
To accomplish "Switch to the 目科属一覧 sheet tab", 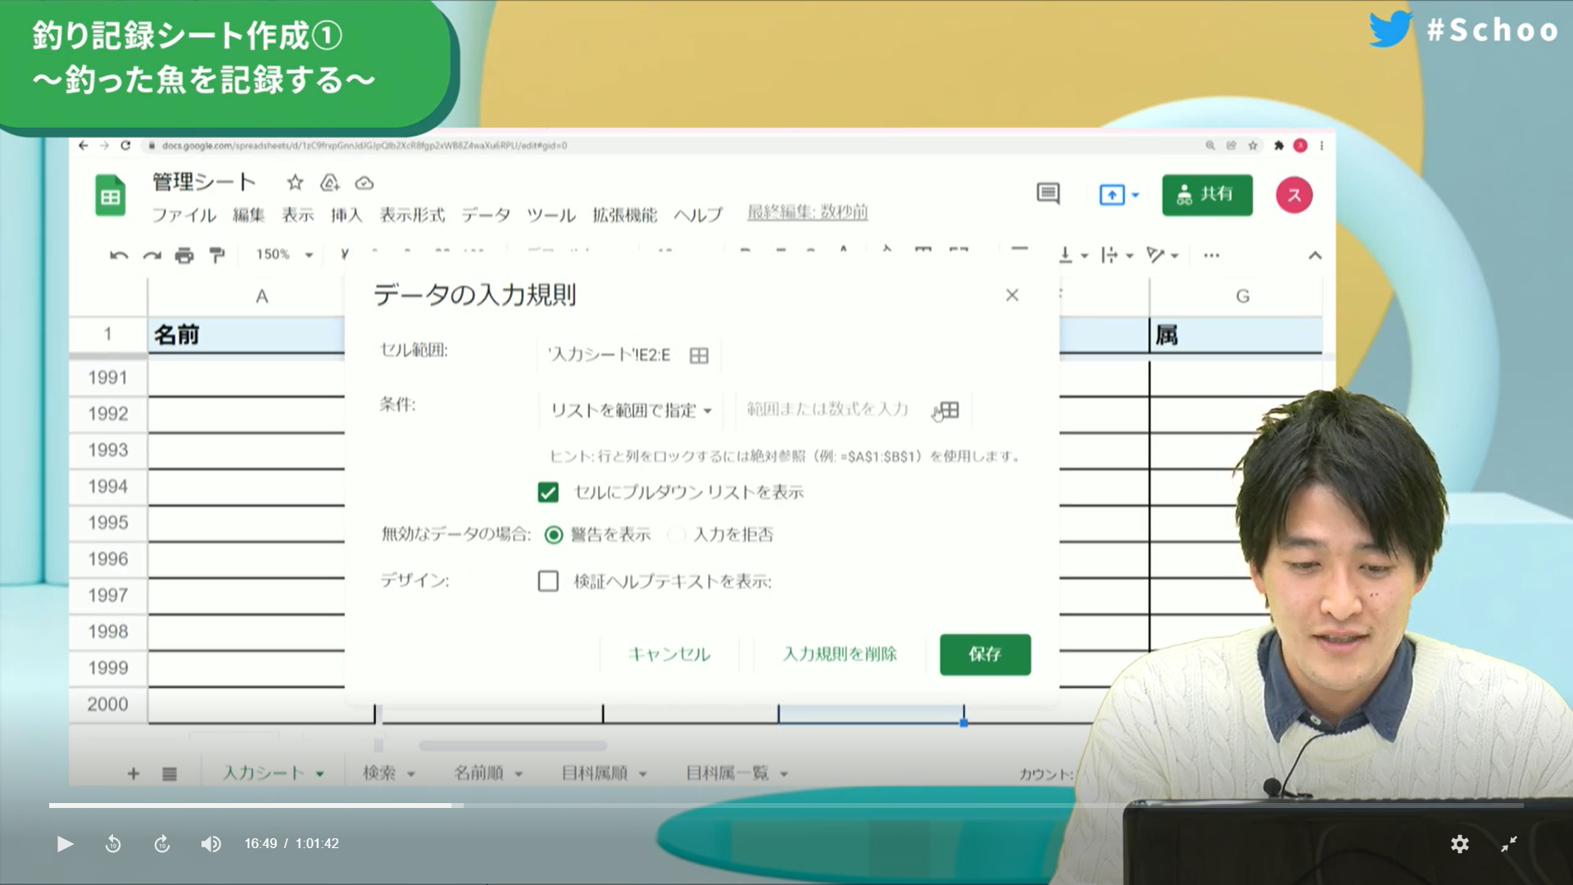I will pos(728,773).
